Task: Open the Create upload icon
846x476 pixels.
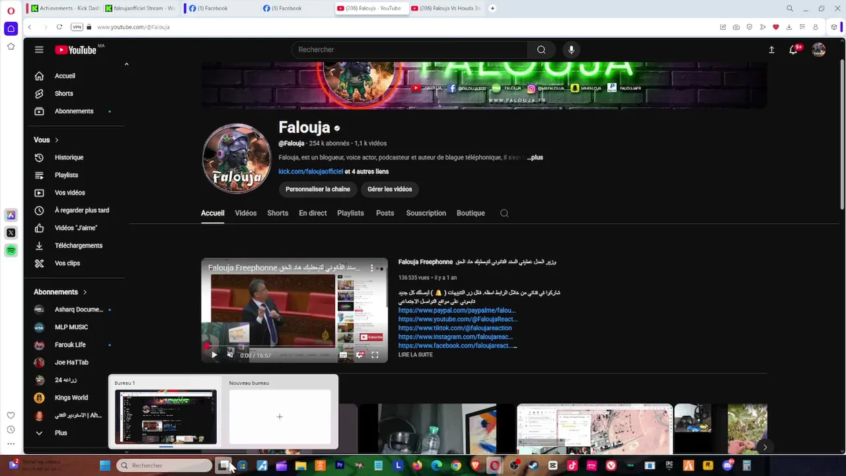Action: tap(771, 50)
